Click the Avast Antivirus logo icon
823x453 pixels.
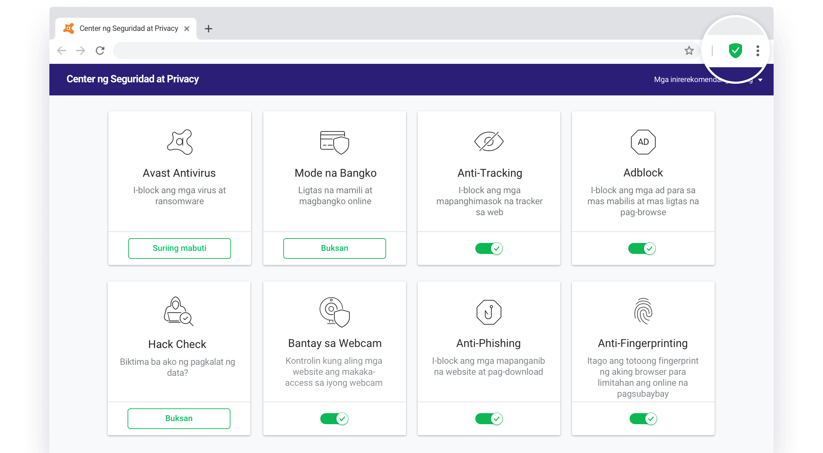coord(180,142)
